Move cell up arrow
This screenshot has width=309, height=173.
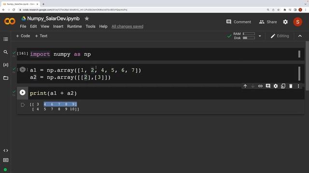click(245, 86)
